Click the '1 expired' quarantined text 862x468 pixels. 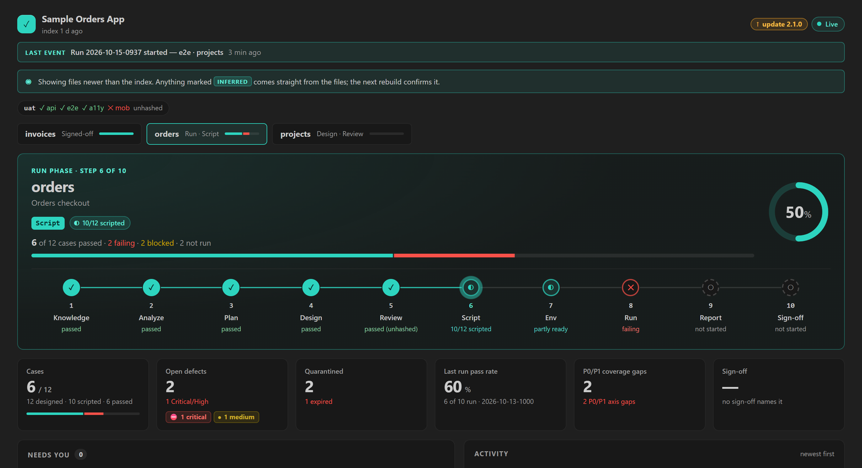click(318, 402)
